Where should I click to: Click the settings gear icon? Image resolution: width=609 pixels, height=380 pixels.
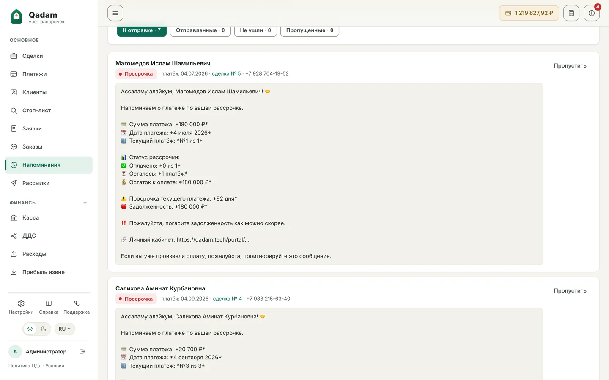click(x=21, y=304)
